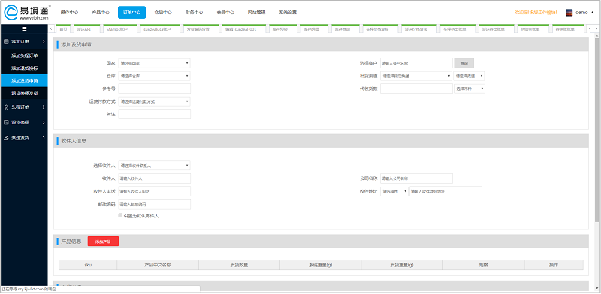The height and width of the screenshot is (294, 601).
Task: Expand the tab list down-chevron
Action: click(x=590, y=28)
